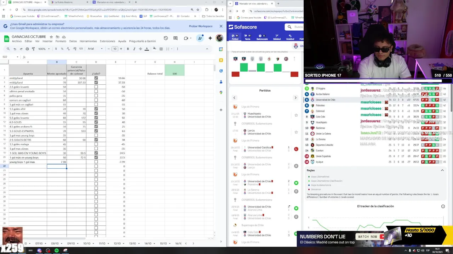Toggle checkbox in ultimo penal anotado row

(x=96, y=91)
